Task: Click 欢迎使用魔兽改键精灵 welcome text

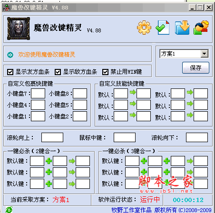Action: point(47,55)
